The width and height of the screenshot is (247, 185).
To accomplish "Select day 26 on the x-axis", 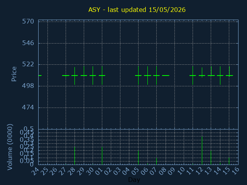I will pyautogui.click(x=53, y=171).
